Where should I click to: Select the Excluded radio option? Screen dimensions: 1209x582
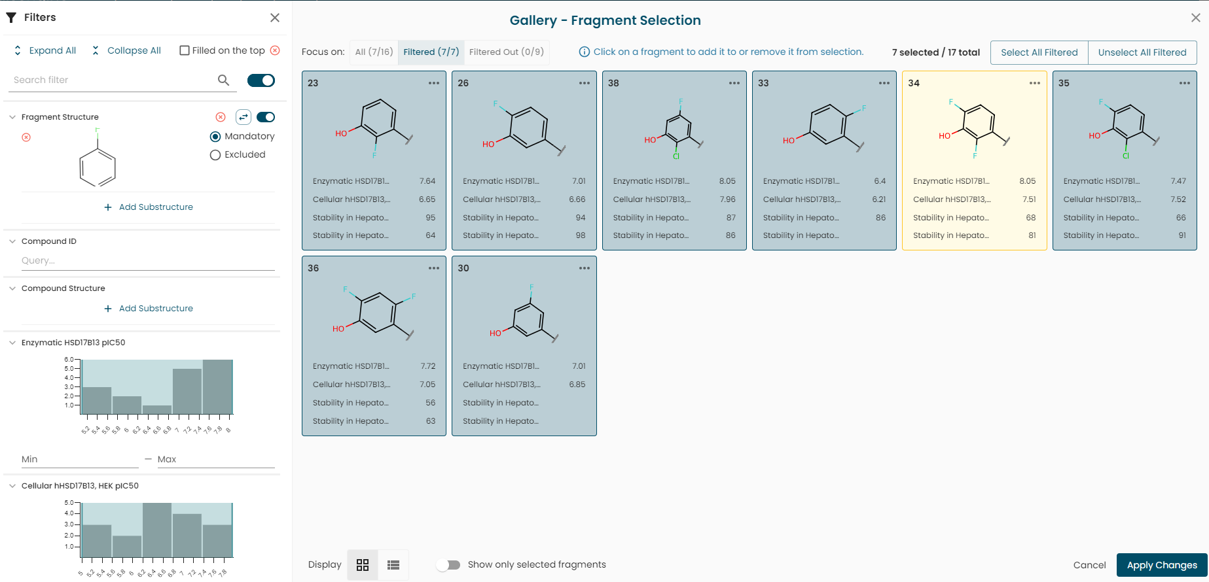[x=215, y=155]
